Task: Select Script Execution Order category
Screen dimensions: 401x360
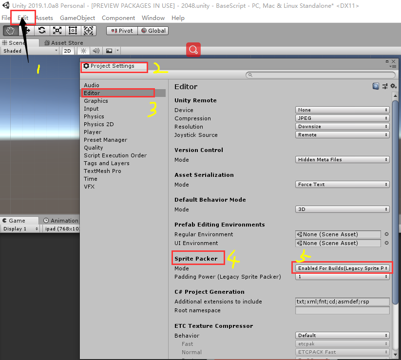Action: 115,155
